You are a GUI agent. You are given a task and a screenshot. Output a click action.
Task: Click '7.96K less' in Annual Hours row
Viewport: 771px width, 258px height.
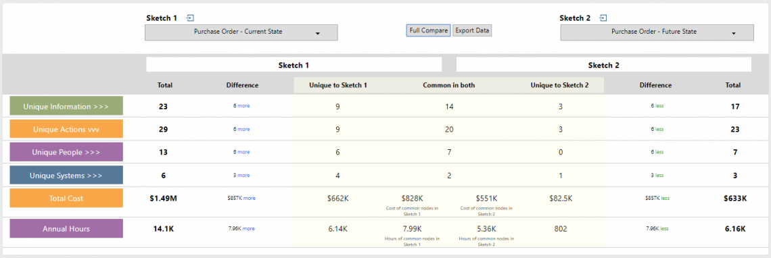pyautogui.click(x=657, y=228)
